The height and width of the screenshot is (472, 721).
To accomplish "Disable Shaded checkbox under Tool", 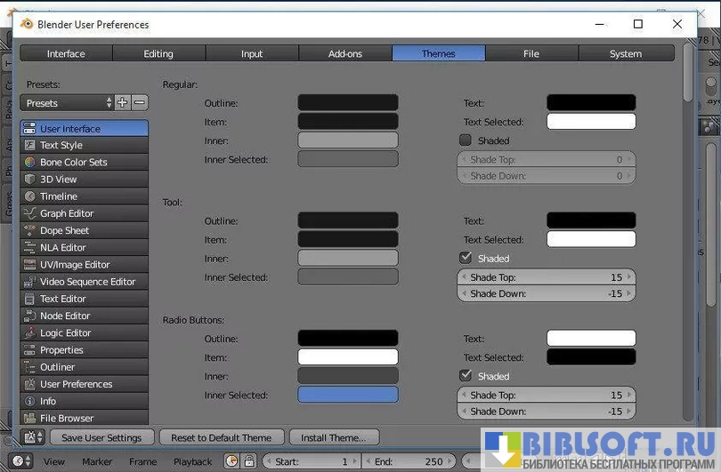I will pos(465,258).
